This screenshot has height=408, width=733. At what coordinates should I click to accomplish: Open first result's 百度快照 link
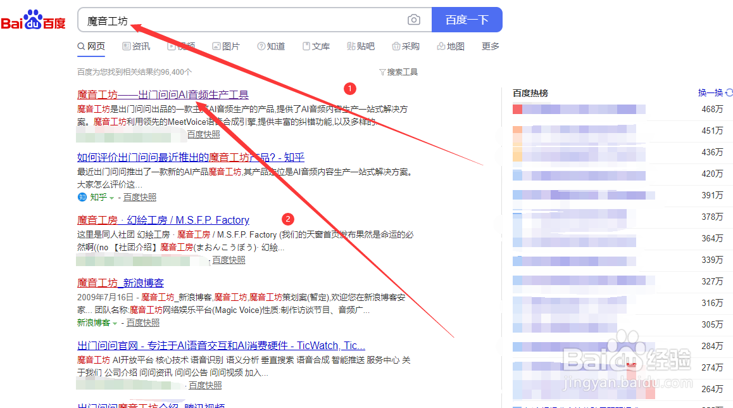point(203,134)
